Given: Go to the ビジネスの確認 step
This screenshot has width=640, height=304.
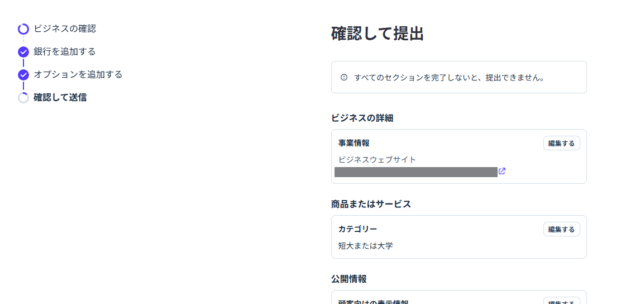Looking at the screenshot, I should click(65, 28).
